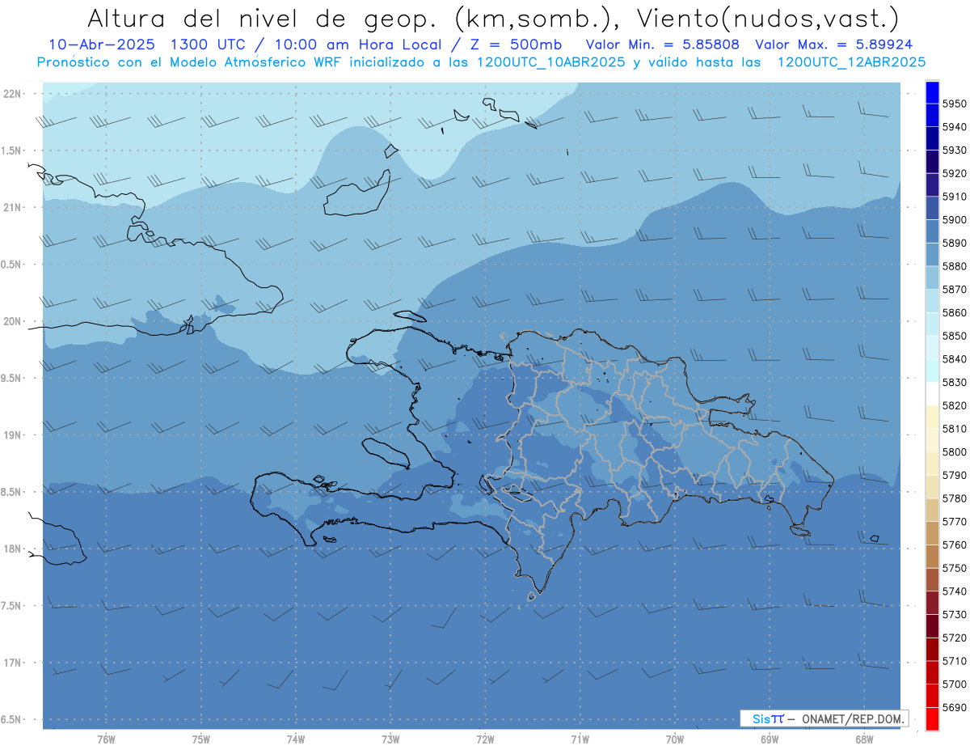The image size is (970, 750).
Task: Click the 70W longitude label
Action: click(x=675, y=739)
